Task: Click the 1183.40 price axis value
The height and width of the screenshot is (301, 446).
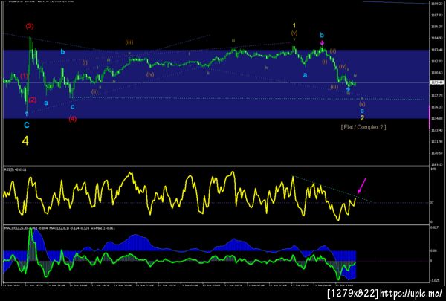Action: (436, 50)
